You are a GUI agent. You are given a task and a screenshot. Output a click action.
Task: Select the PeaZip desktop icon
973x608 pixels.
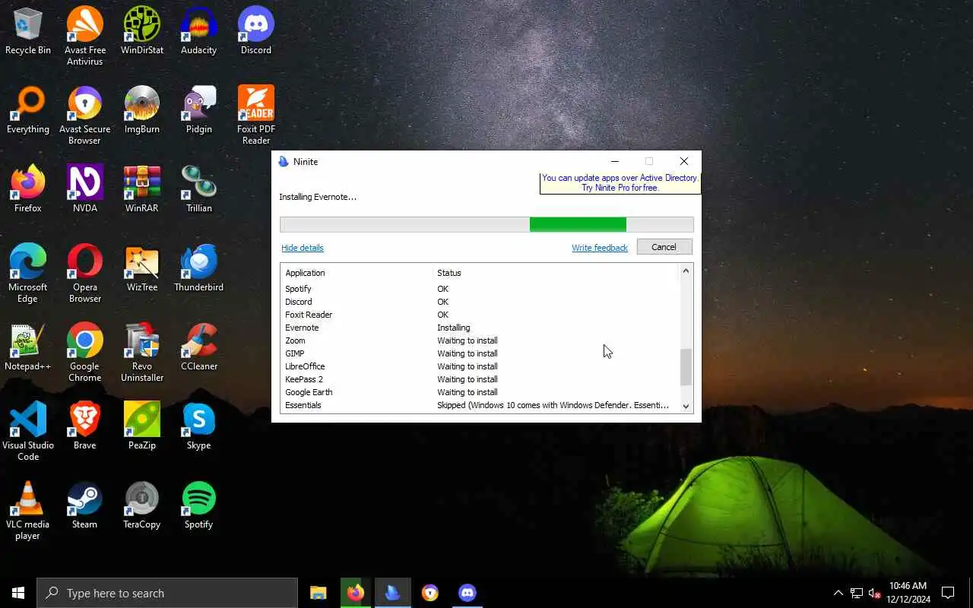142,426
